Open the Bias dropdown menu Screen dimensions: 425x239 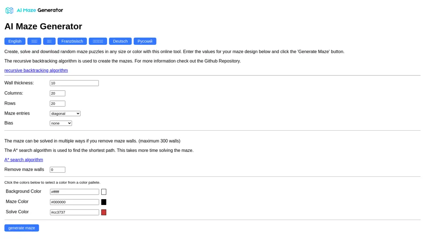tap(61, 123)
